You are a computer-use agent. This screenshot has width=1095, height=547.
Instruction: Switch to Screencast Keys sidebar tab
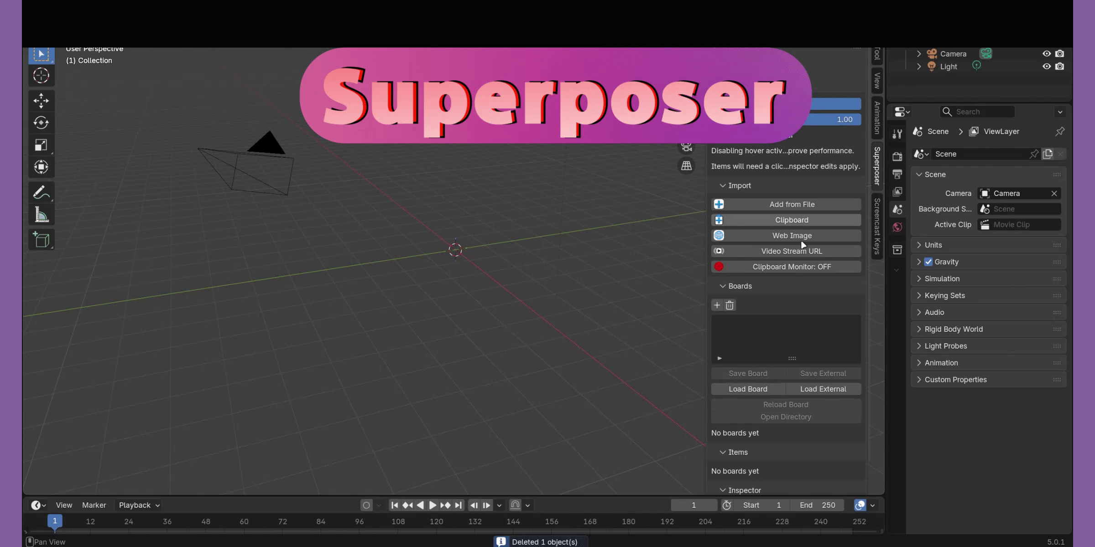877,227
